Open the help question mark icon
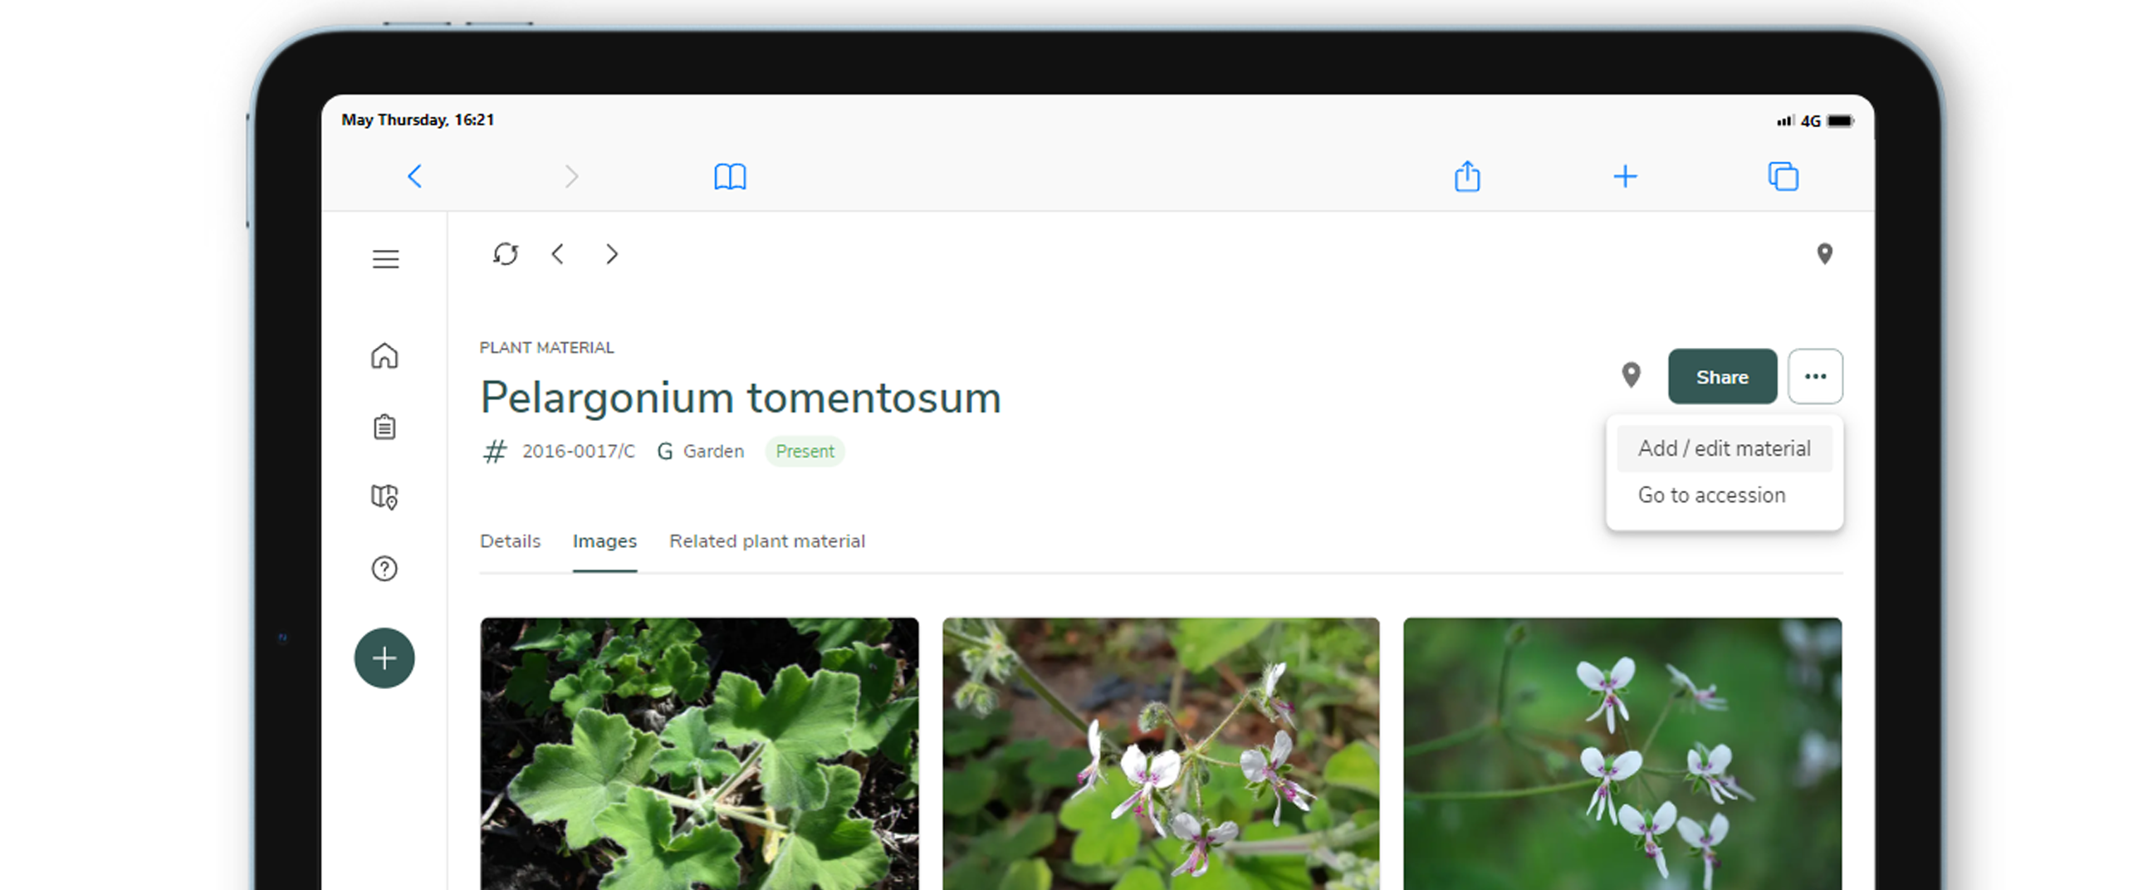This screenshot has width=2143, height=890. pos(384,569)
